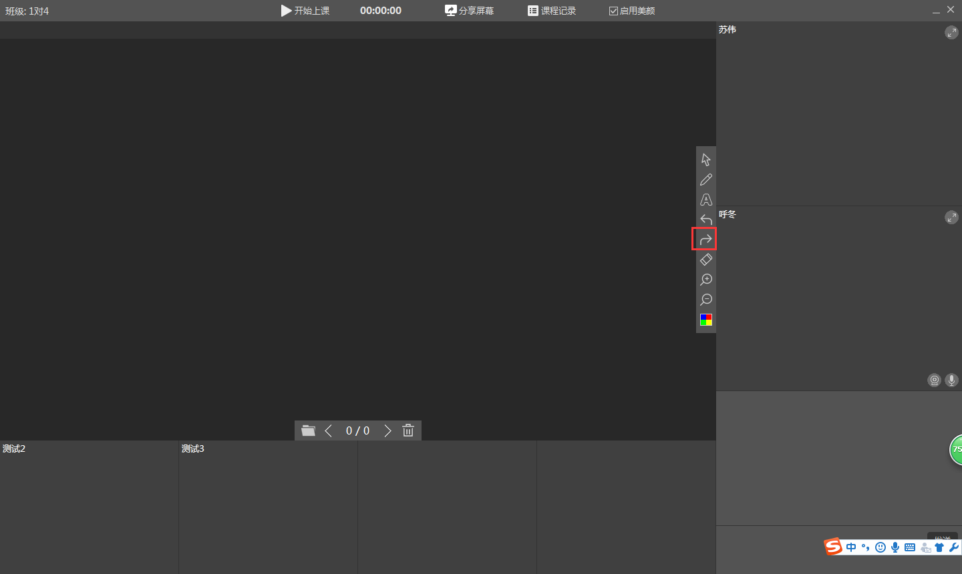Toggle the webcam in 呼冬's panel
Image resolution: width=962 pixels, height=574 pixels.
934,380
